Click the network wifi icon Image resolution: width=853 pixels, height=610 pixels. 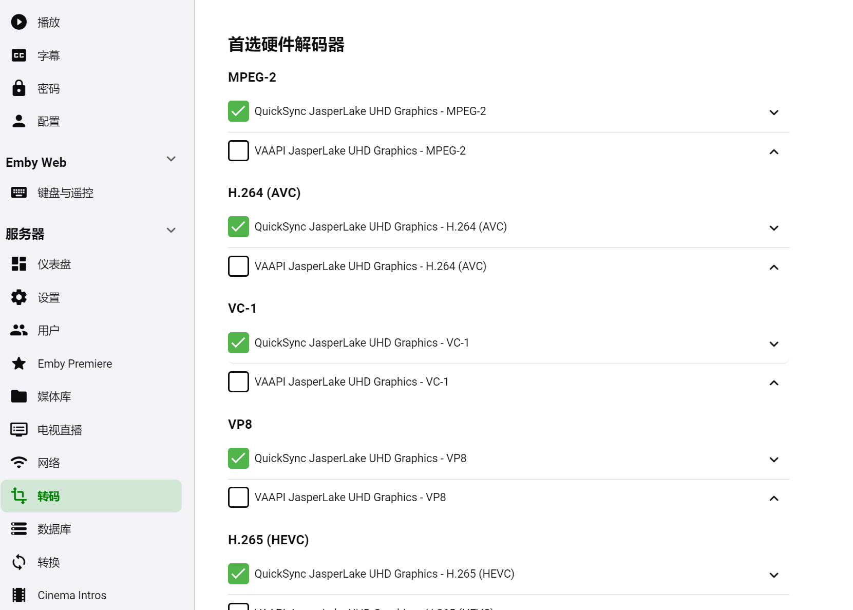[19, 463]
